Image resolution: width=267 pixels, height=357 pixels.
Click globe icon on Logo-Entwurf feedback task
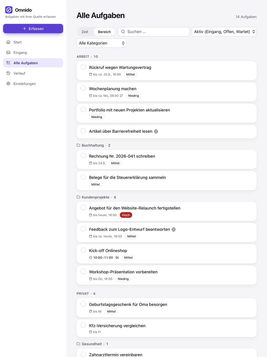pos(174,230)
